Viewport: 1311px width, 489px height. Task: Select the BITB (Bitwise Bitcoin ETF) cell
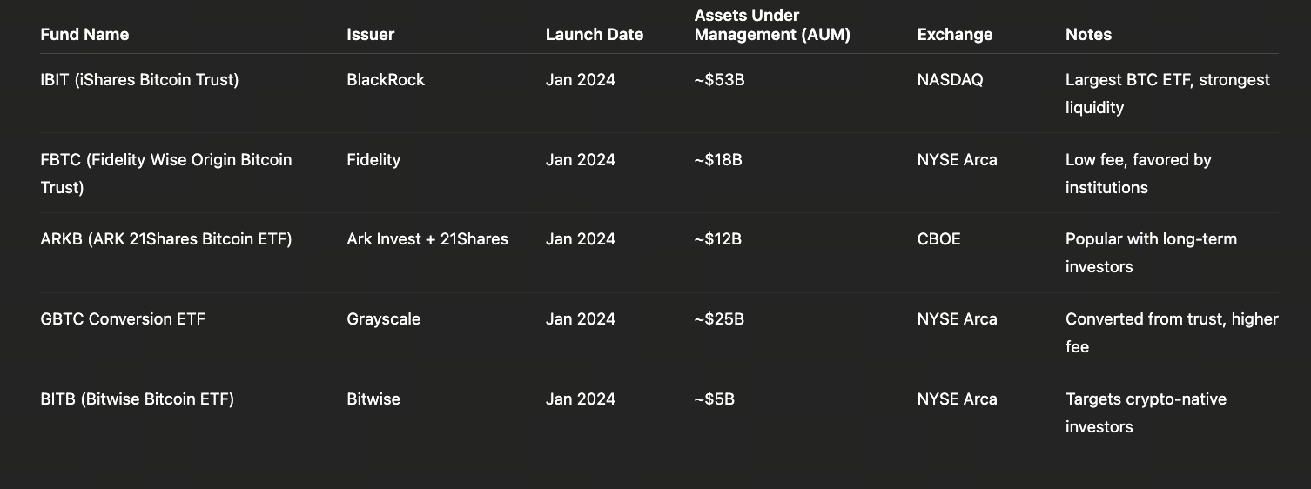point(137,399)
